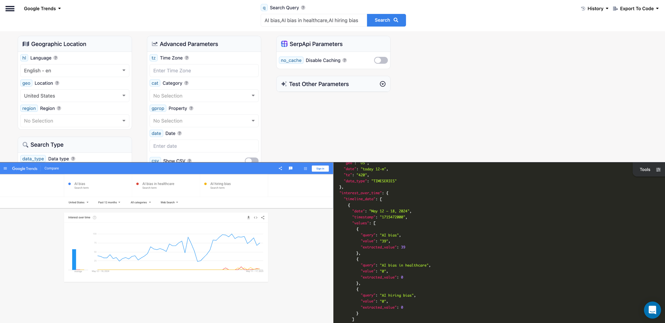
Task: Open the Property dropdown
Action: [x=204, y=121]
